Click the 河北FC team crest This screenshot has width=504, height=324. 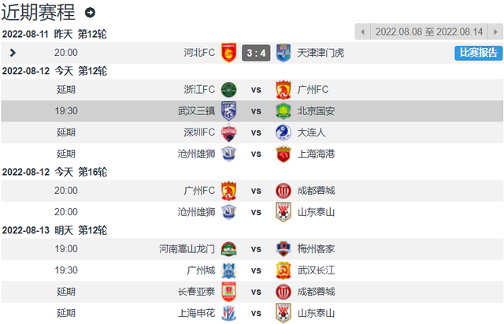click(229, 53)
